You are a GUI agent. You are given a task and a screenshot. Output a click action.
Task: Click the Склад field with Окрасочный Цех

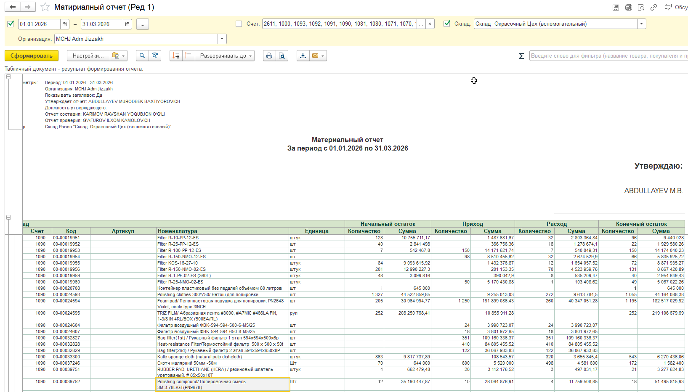[555, 24]
